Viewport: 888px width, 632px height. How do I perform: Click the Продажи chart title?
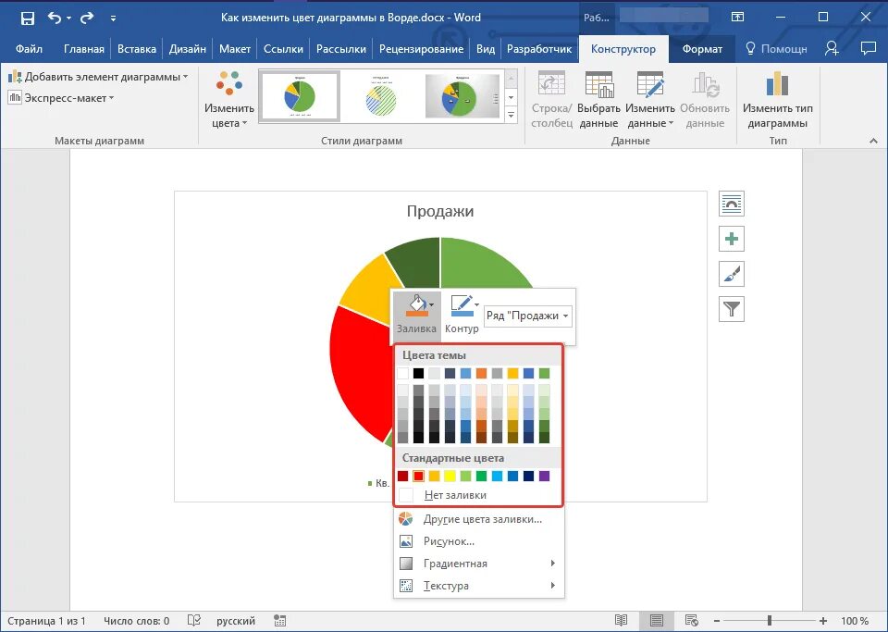click(x=440, y=211)
